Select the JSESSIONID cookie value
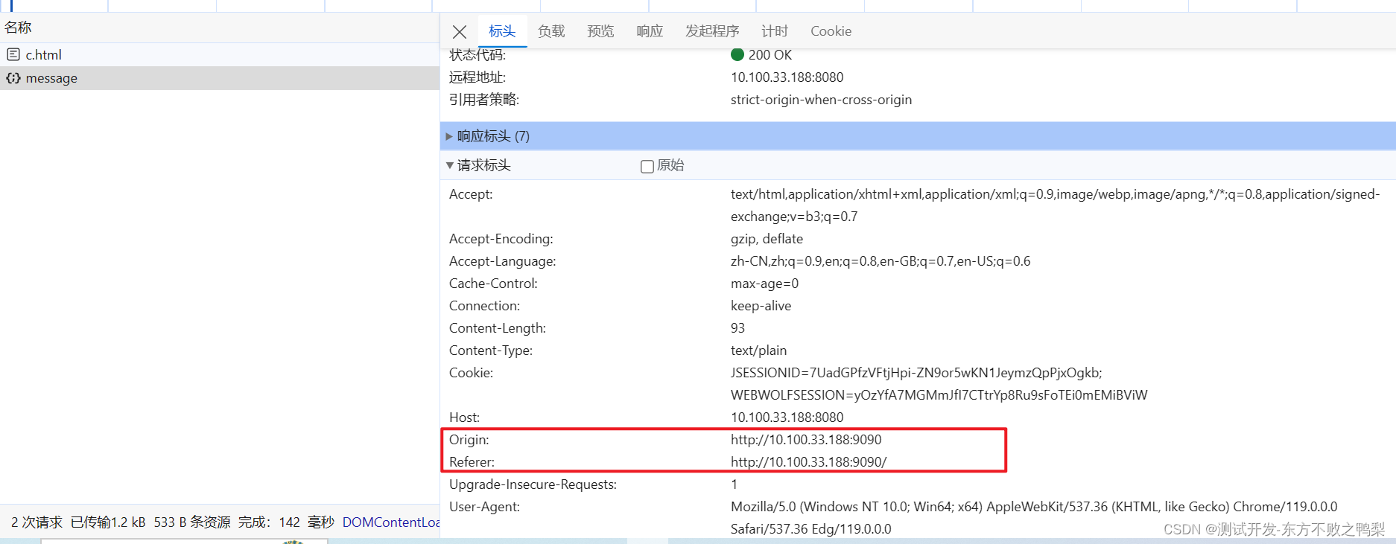Screen dimensions: 1396x544 tap(916, 373)
